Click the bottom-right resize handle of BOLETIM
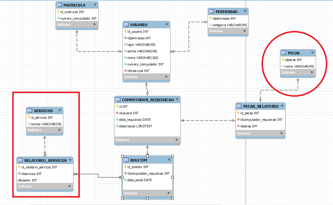The width and height of the screenshot is (333, 205). coord(172,198)
